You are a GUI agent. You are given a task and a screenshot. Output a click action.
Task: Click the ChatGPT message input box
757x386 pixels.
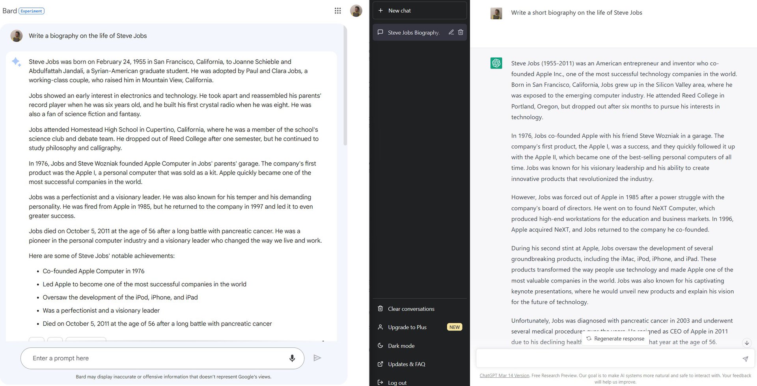pos(607,358)
